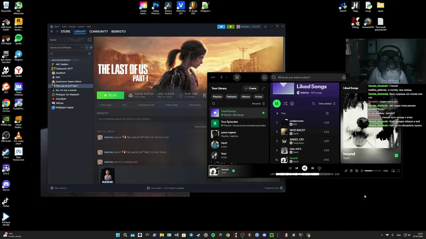The image size is (426, 239).
Task: Pause Liked Songs with the big green button
Action: 277,104
